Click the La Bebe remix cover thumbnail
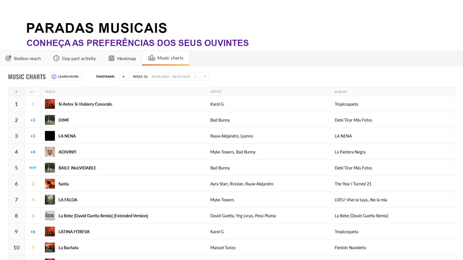Screen dimensions: 463x260 [50, 216]
